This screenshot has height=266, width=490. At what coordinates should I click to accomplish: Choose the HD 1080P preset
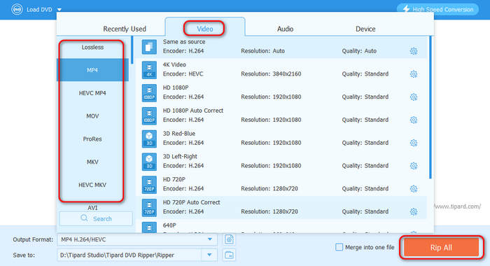[281, 93]
